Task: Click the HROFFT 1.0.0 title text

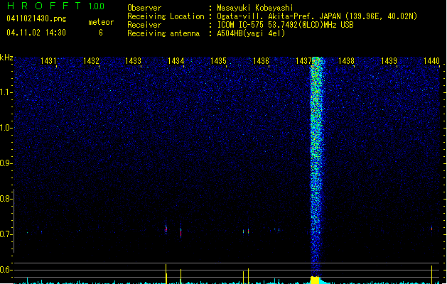Action: tap(55, 6)
